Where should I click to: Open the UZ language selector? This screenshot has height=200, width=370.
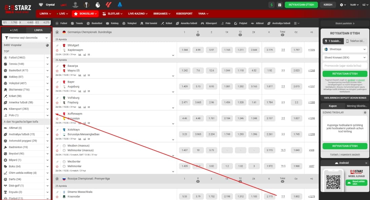pos(365,5)
